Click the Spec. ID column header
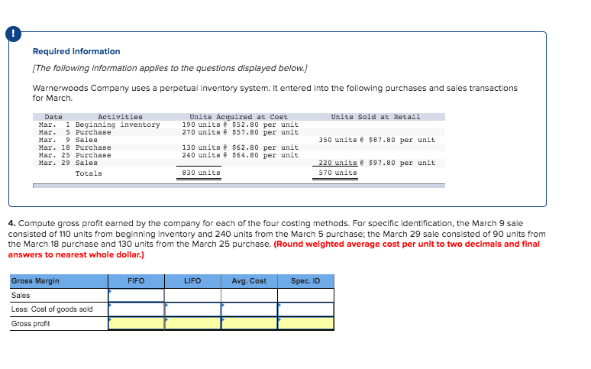591x369 pixels. pyautogui.click(x=305, y=281)
